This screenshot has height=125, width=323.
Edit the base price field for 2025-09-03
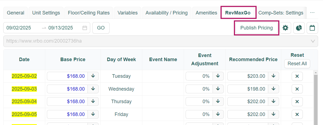click(67, 89)
